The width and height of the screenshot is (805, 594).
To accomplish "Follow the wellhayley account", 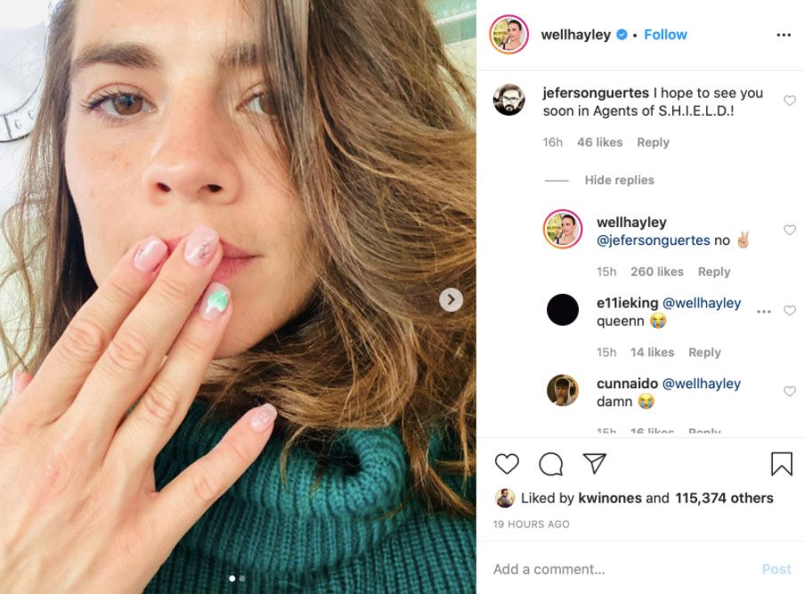I will 665,35.
